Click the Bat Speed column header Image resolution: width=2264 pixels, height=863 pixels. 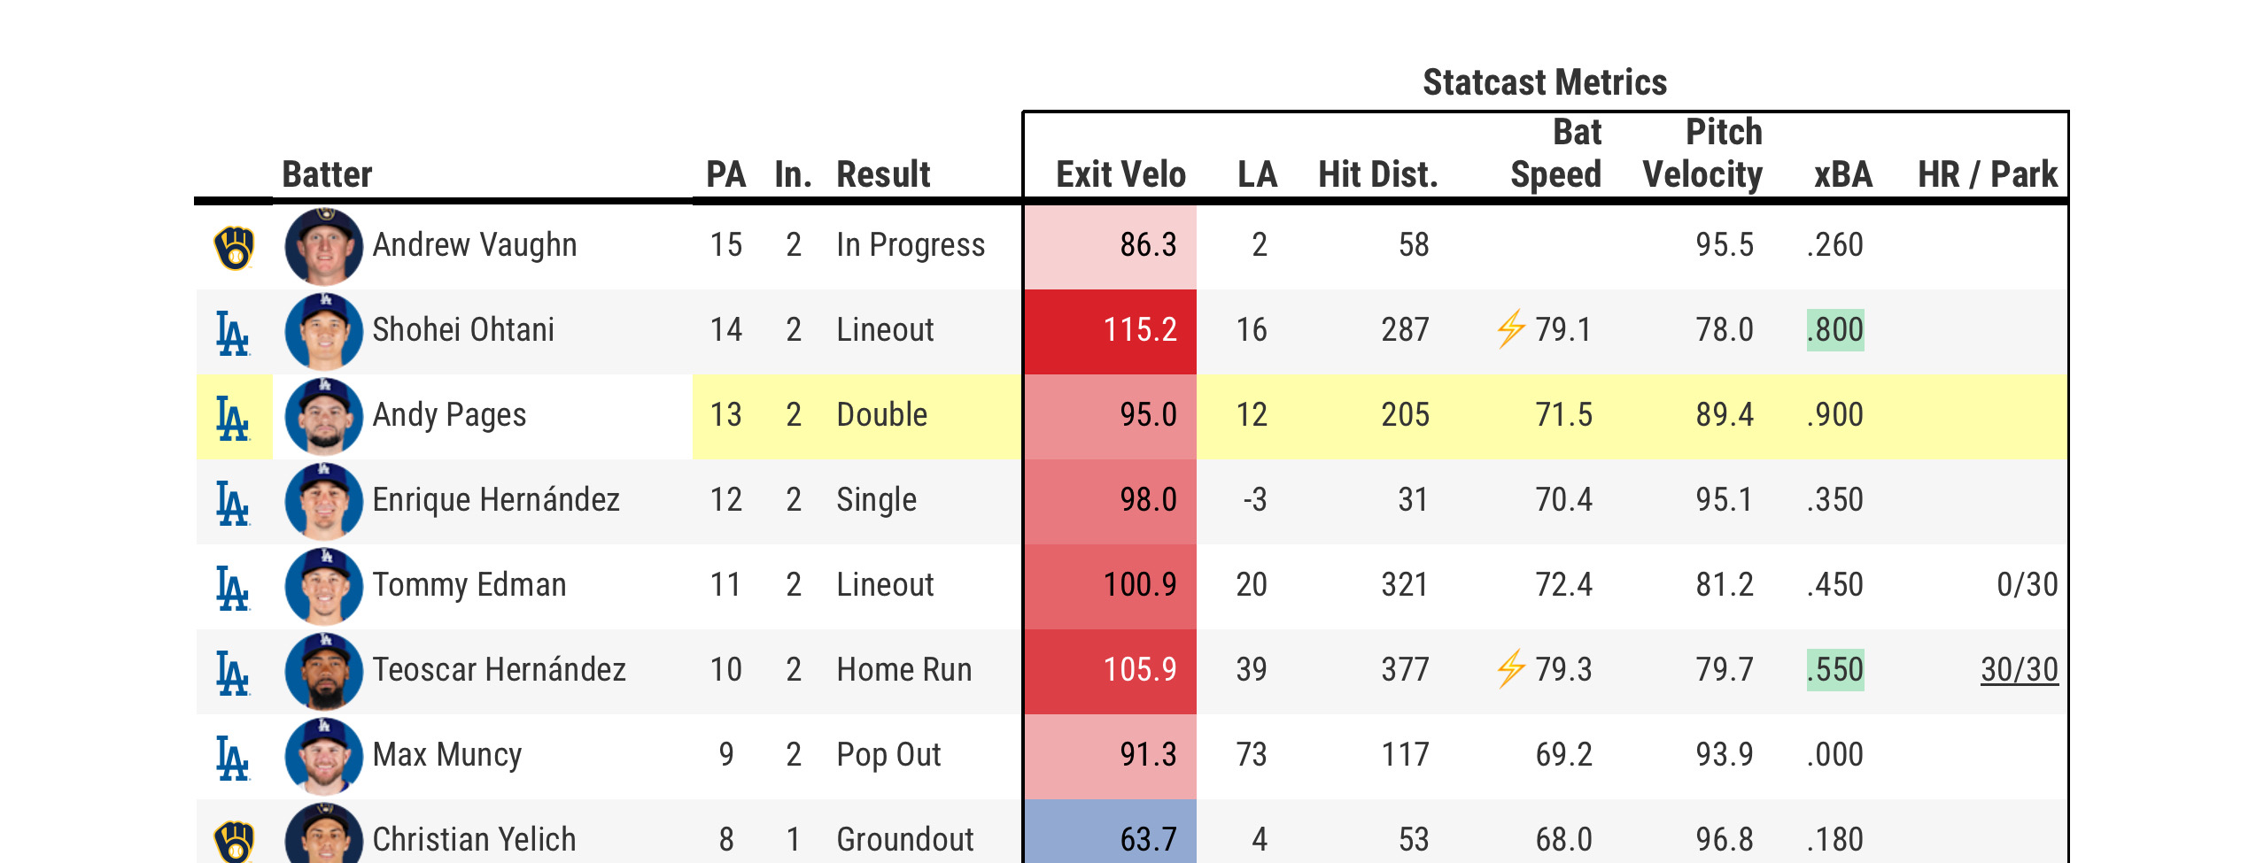1556,153
